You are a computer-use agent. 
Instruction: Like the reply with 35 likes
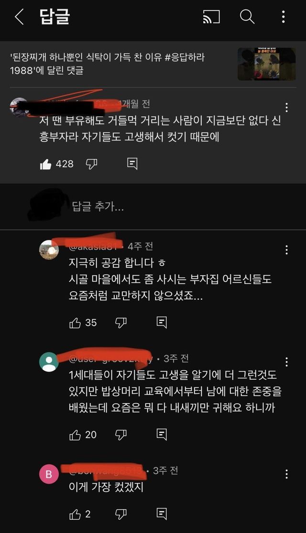click(75, 323)
